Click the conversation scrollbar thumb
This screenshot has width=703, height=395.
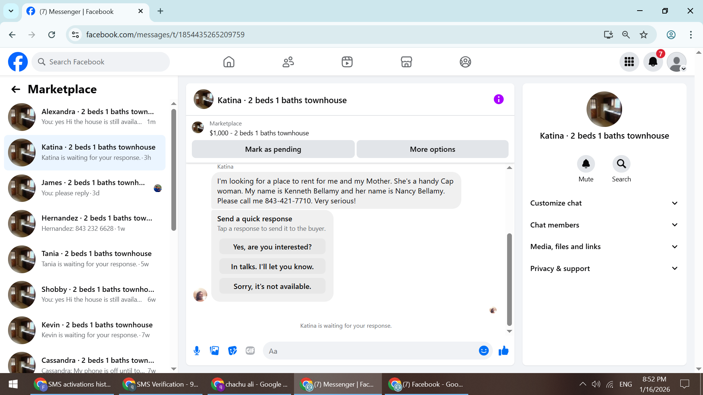[509, 279]
